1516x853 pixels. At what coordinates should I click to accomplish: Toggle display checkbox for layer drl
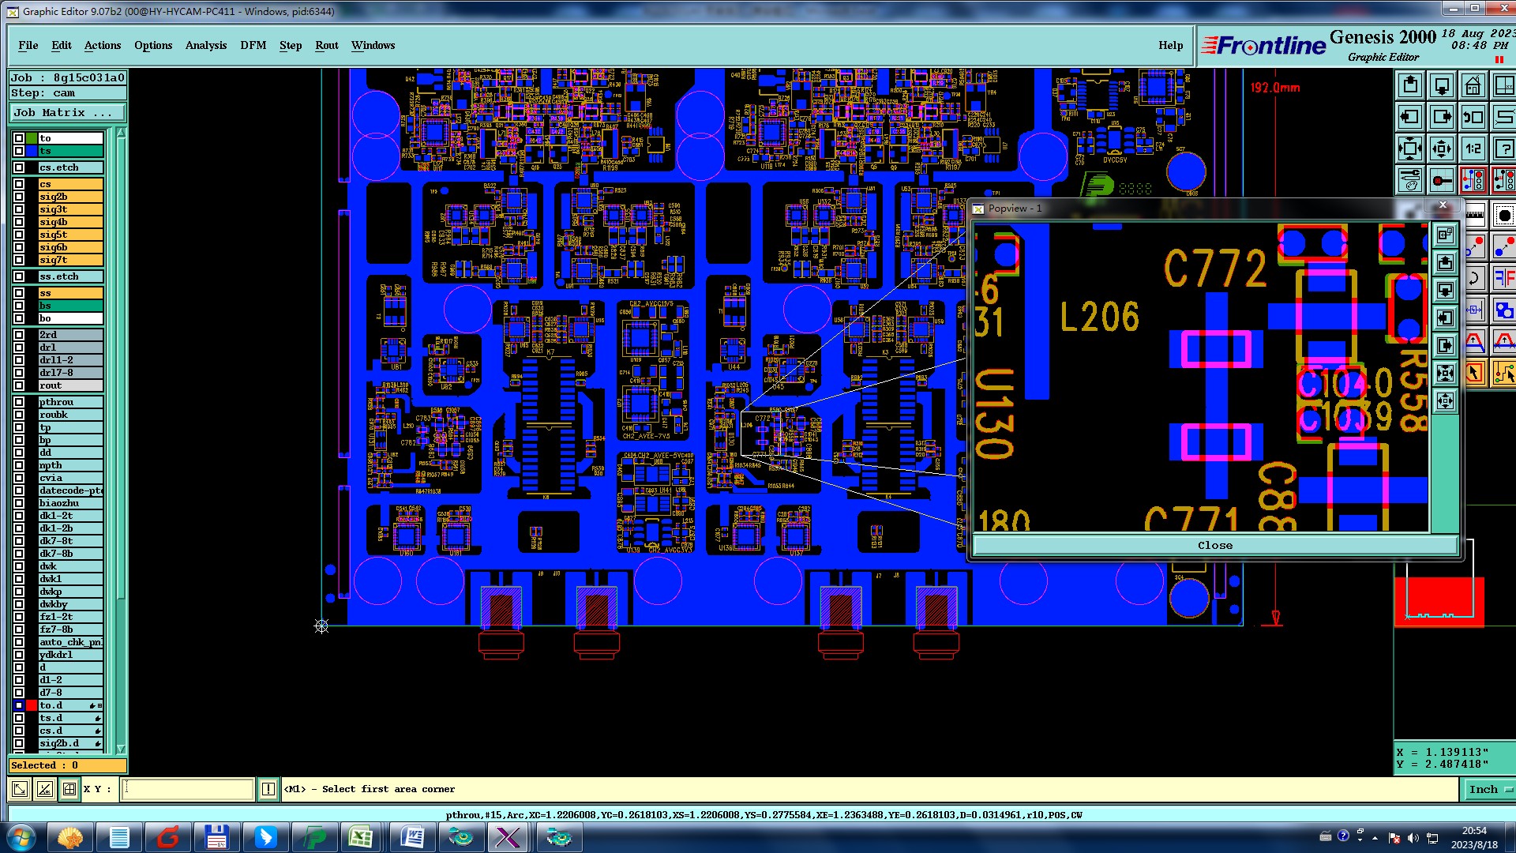[19, 348]
